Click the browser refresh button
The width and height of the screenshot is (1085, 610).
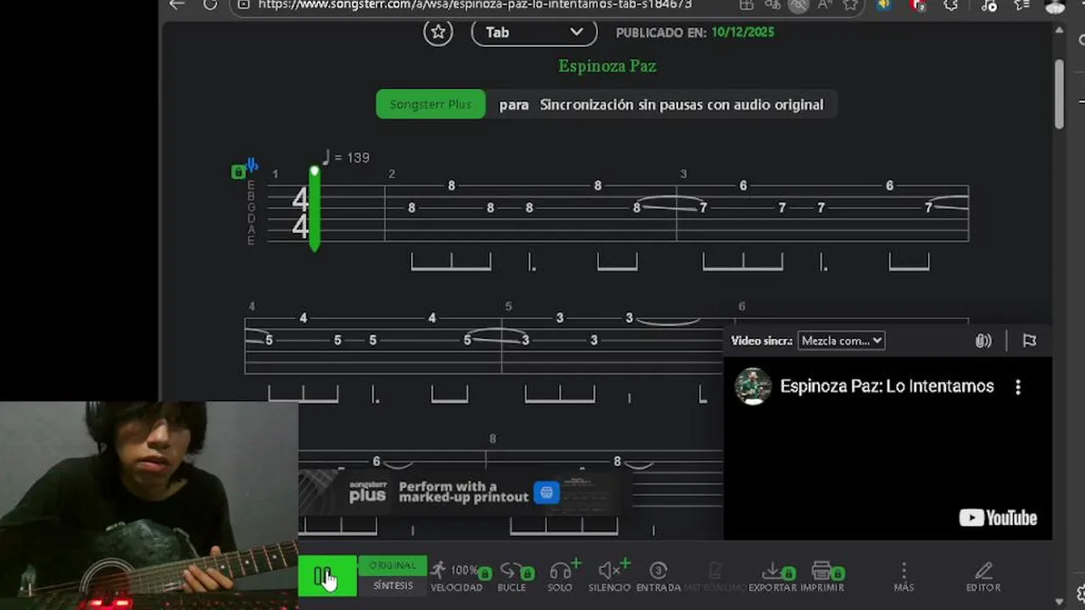tap(210, 4)
